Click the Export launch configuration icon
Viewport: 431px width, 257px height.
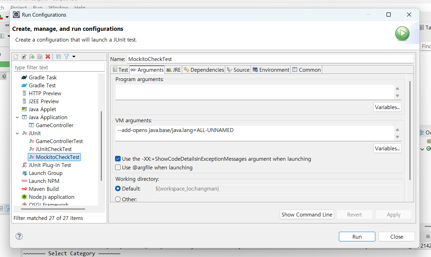(32, 56)
